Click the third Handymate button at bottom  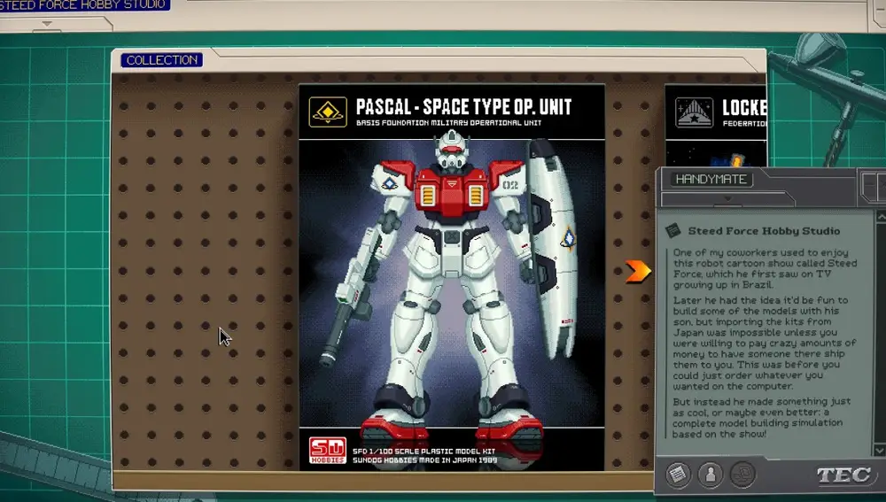[x=742, y=475]
